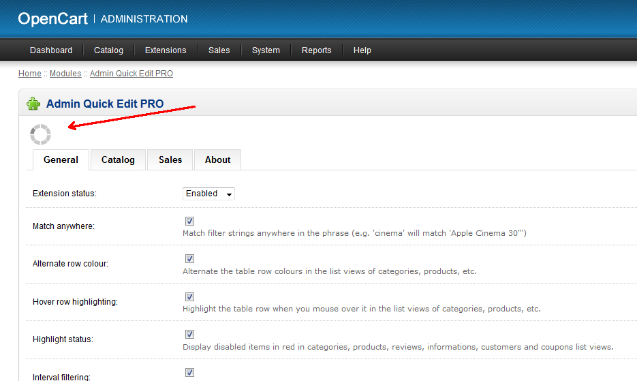
Task: Follow the Home breadcrumb link
Action: [x=30, y=73]
